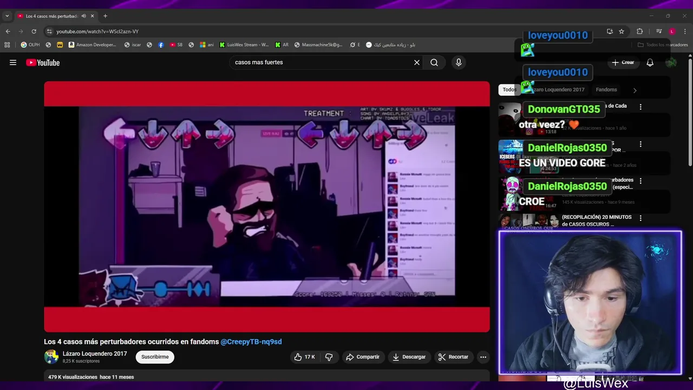Open a new browser tab
693x390 pixels.
pyautogui.click(x=105, y=16)
